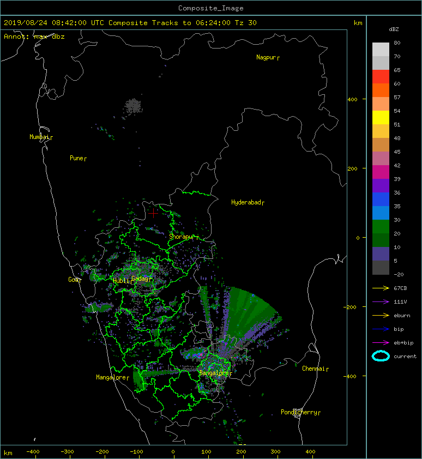Image resolution: width=422 pixels, height=459 pixels.
Task: Pick the gray 65-70 dBZ swatch
Action: point(381,63)
